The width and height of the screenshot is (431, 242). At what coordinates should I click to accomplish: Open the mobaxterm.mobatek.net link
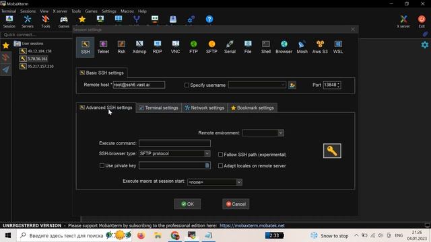[x=252, y=226]
